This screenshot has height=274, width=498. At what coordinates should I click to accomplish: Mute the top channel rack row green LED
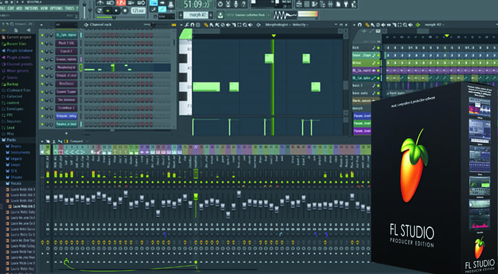[x=42, y=35]
